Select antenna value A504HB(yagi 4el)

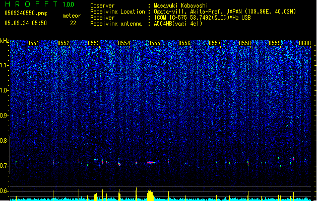(178, 24)
